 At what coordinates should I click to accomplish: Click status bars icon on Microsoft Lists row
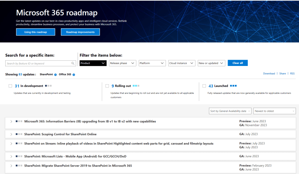(x=19, y=156)
